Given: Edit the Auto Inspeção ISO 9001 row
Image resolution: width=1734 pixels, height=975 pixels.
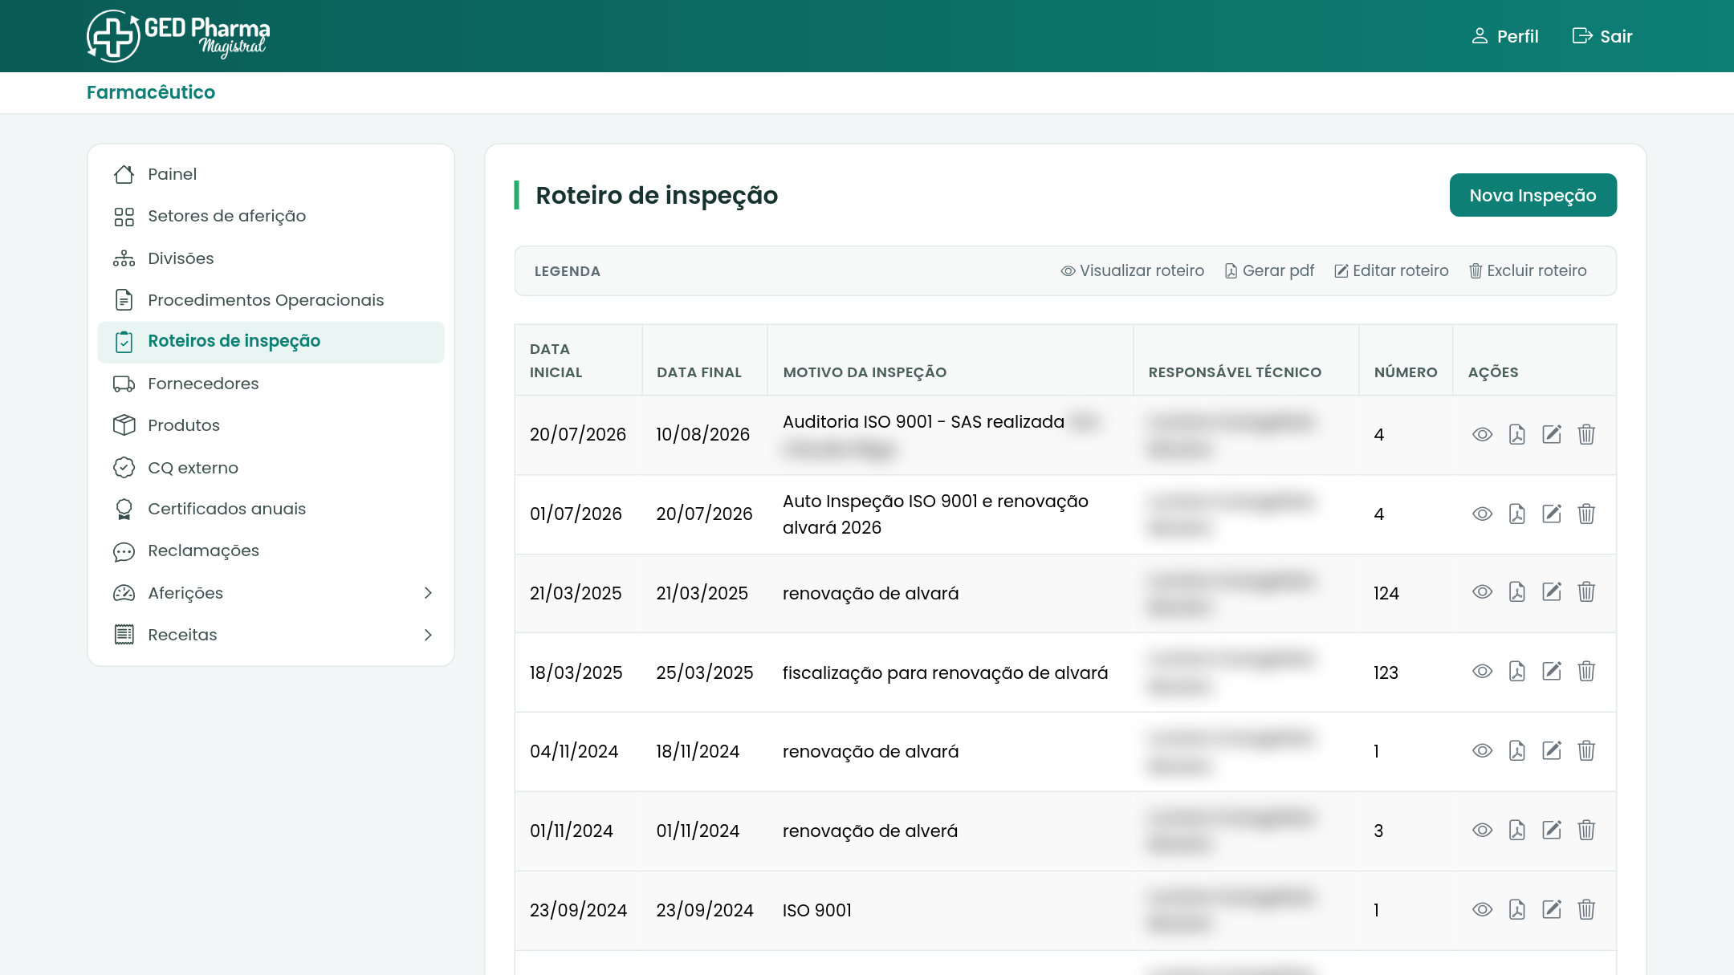Looking at the screenshot, I should pyautogui.click(x=1551, y=514).
